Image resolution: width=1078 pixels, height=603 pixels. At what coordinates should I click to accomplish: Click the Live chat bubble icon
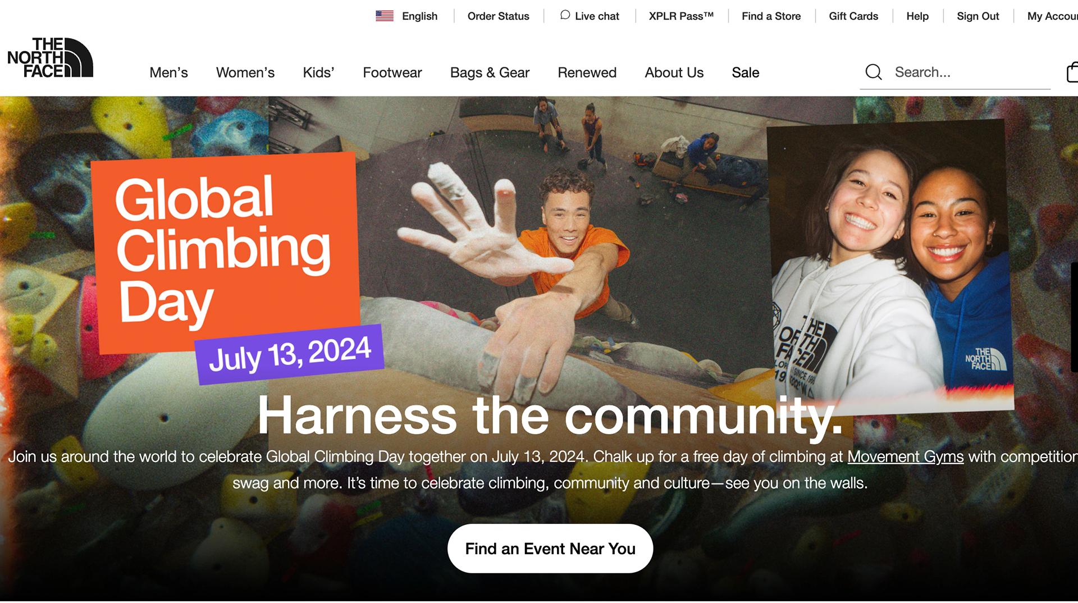click(x=565, y=15)
